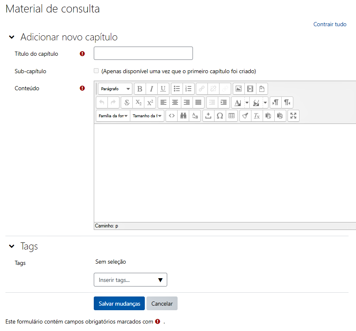This screenshot has width=356, height=331.
Task: Click the Contrair tudo link
Action: coord(330,24)
